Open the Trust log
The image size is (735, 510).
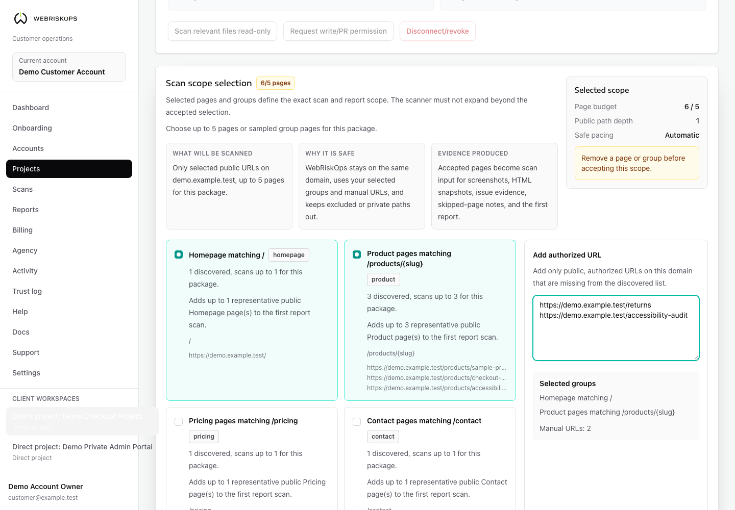[x=69, y=291]
